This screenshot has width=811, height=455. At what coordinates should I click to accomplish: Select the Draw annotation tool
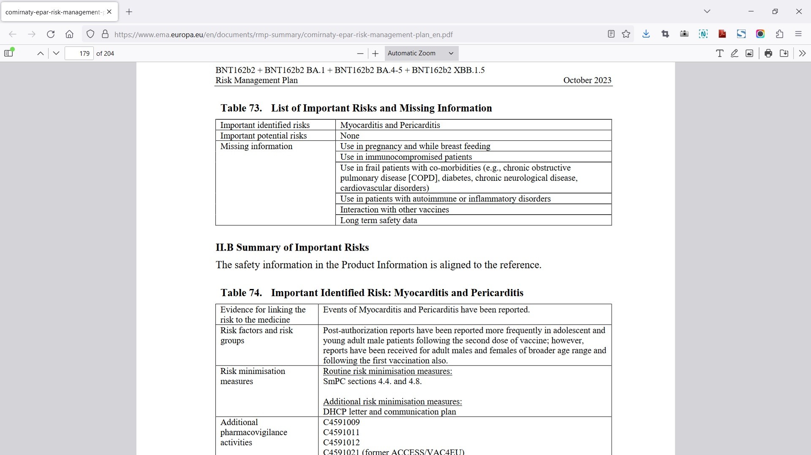(735, 53)
